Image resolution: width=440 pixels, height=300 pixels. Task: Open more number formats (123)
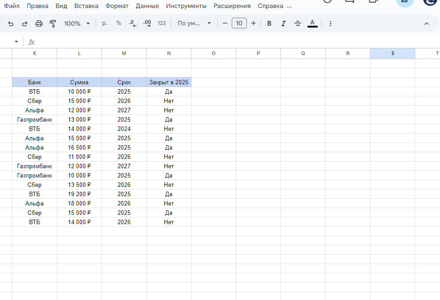point(162,24)
